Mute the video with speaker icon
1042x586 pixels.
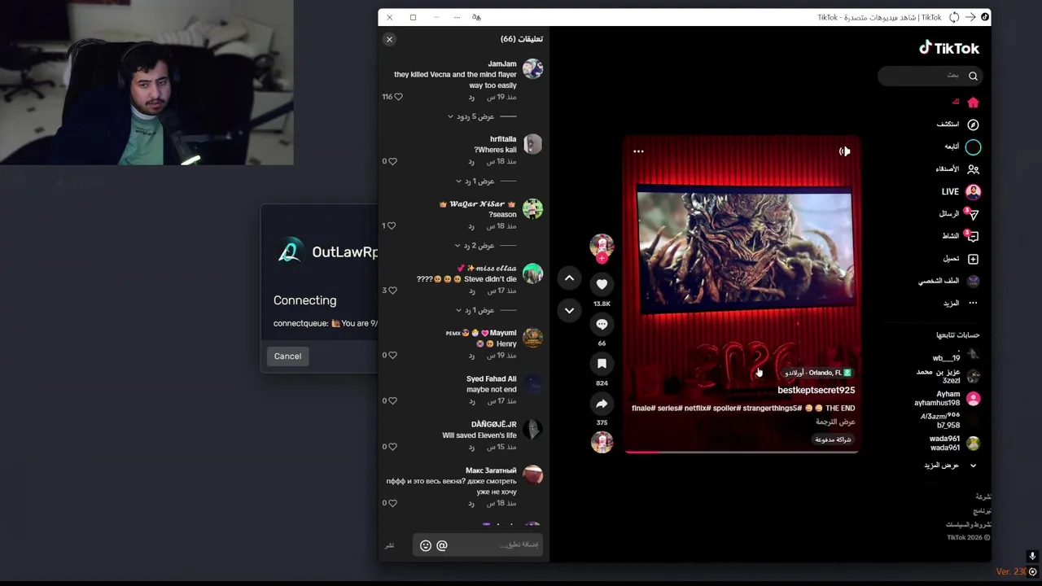click(844, 151)
